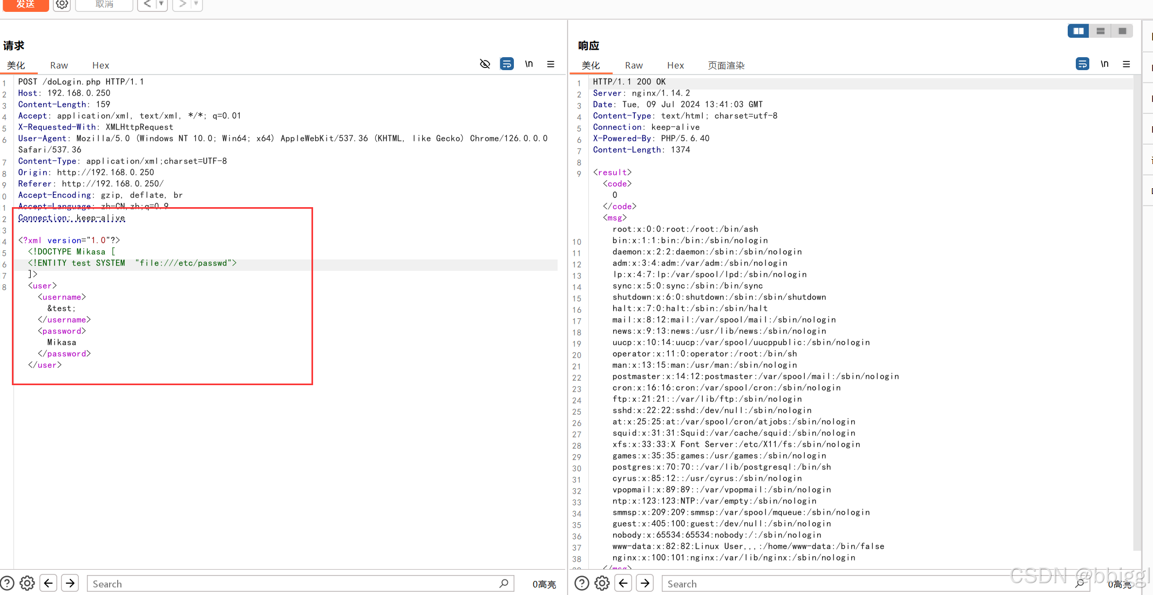
Task: Go to the previous request with the < button
Action: tap(147, 4)
